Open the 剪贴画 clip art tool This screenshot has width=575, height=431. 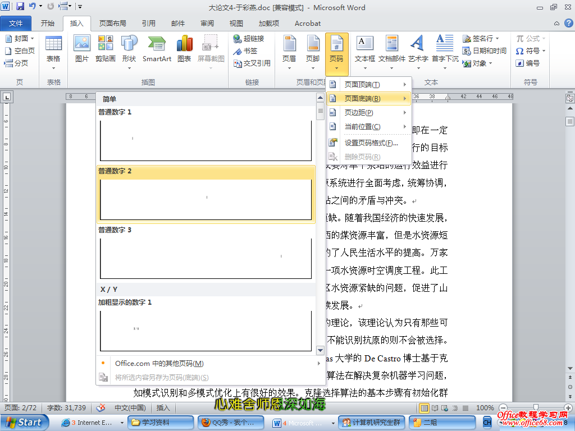click(105, 48)
